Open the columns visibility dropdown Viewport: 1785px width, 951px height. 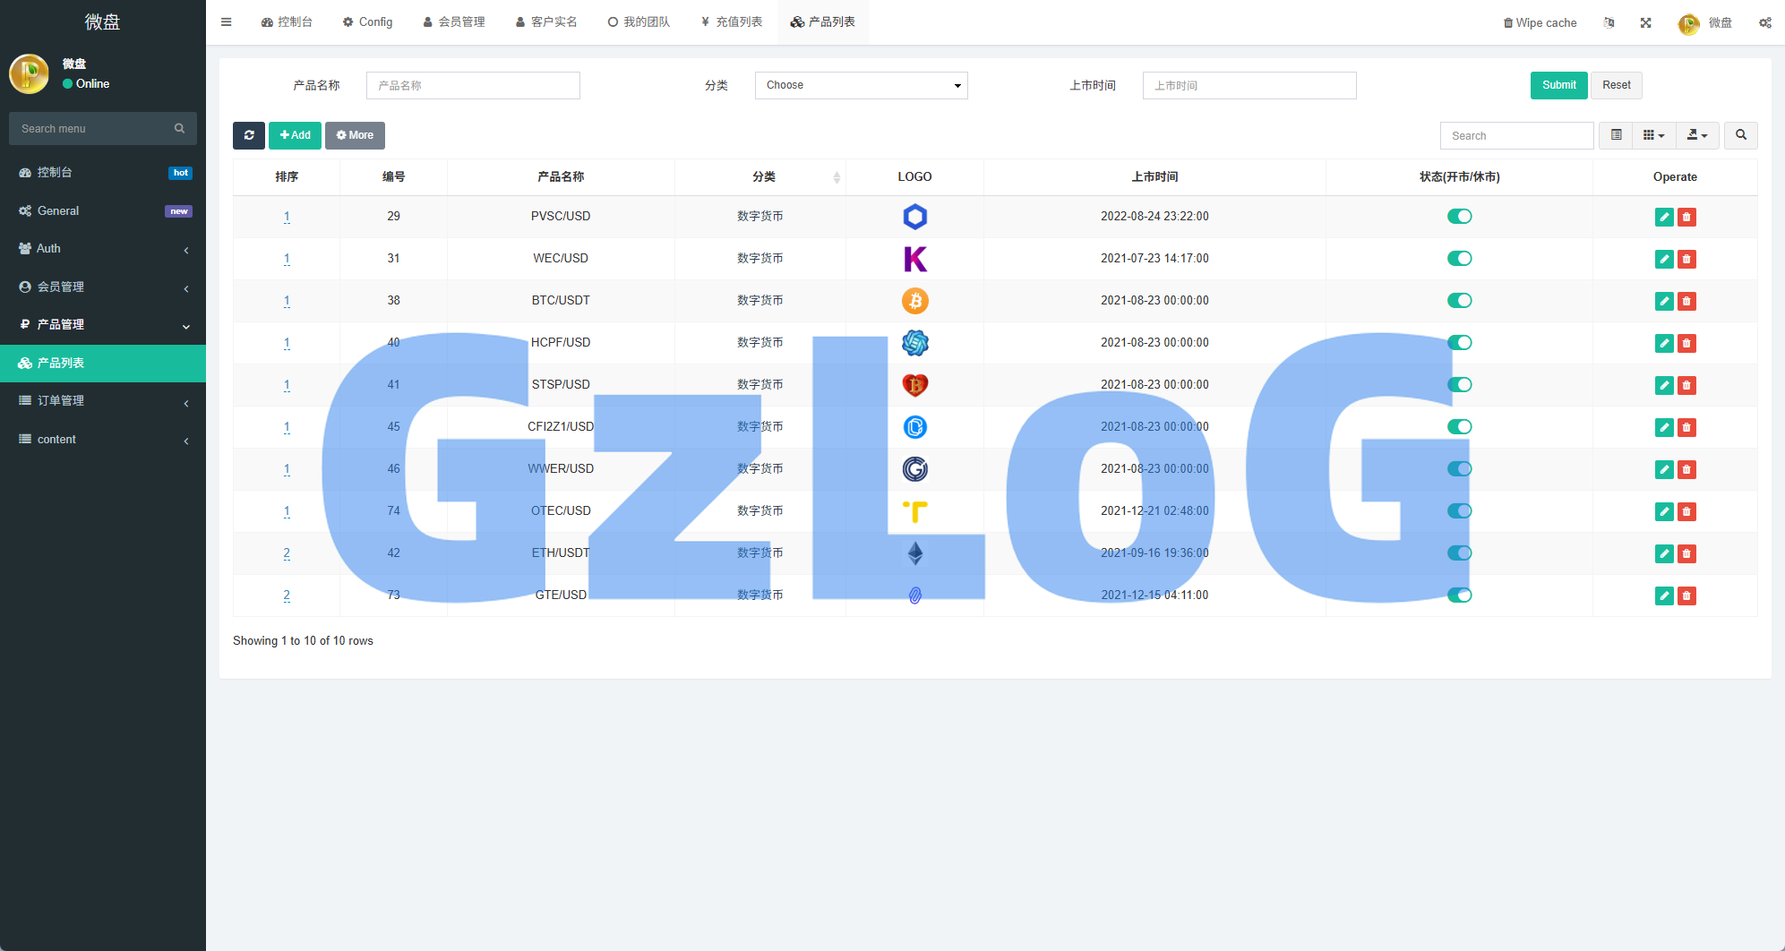pos(1653,135)
